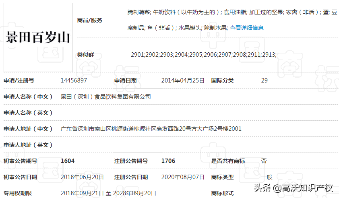
Task: Click trademark type value 一般
Action: coord(267,177)
